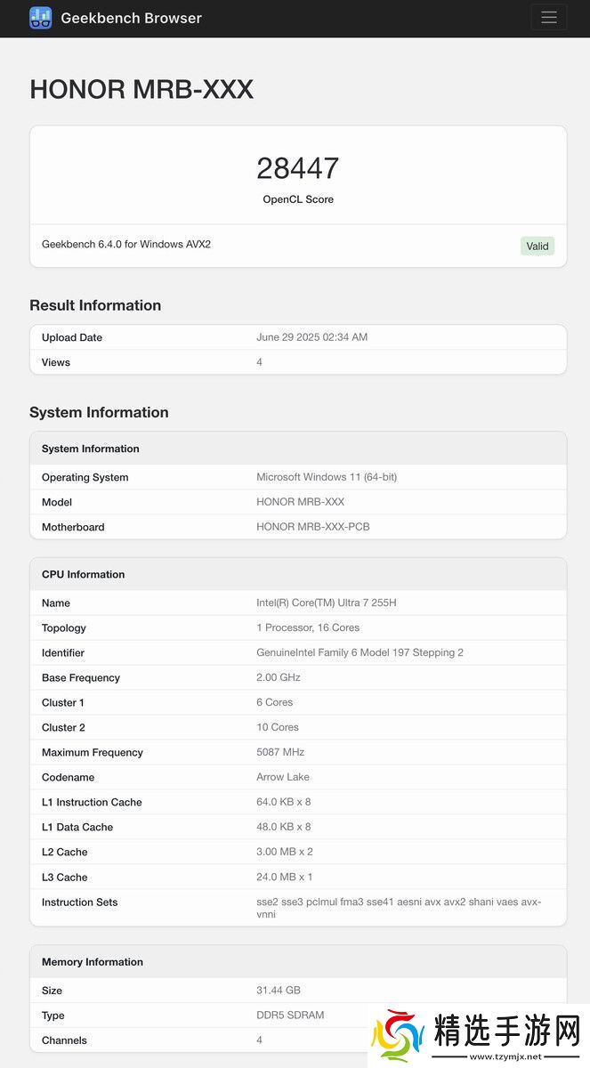Click the Instruction Sets list text

[398, 908]
